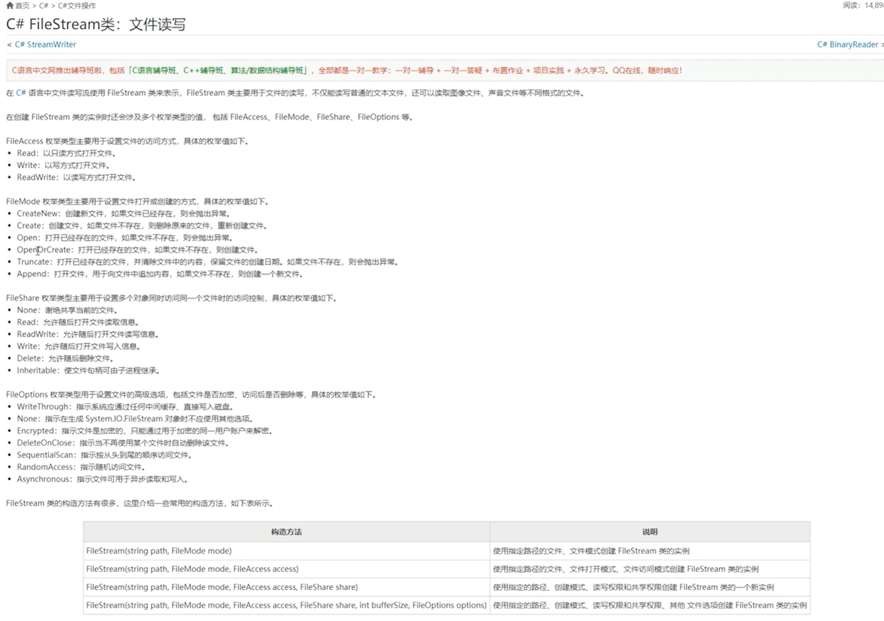Click the OpenOrCreate bullet item text

45,250
